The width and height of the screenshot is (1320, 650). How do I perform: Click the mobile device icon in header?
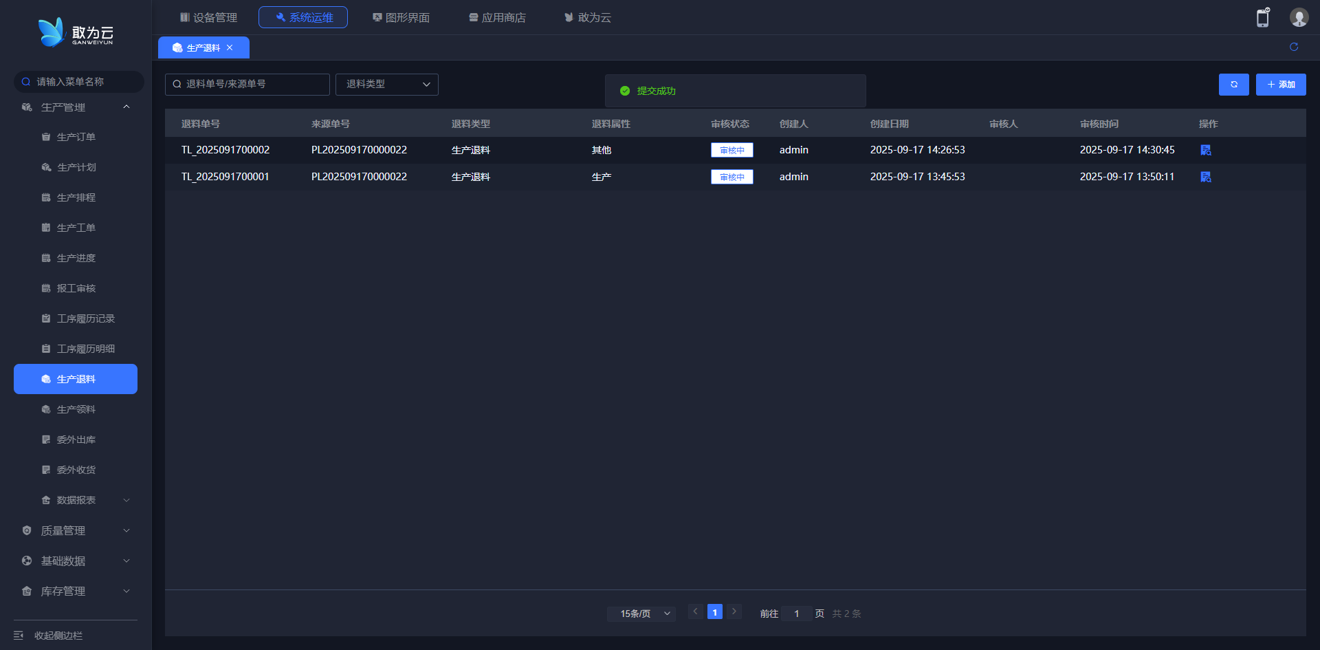(x=1262, y=18)
